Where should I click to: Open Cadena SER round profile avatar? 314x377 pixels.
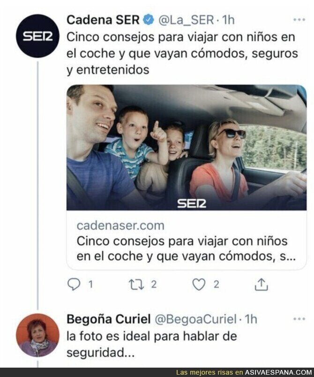pyautogui.click(x=37, y=36)
